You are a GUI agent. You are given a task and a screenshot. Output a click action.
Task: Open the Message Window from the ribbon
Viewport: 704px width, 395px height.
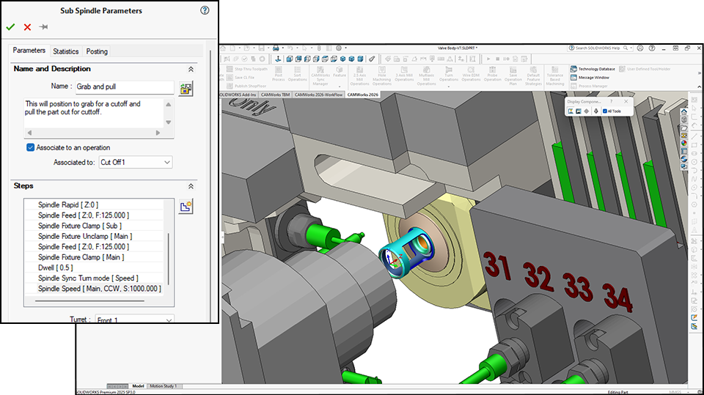[x=593, y=77]
